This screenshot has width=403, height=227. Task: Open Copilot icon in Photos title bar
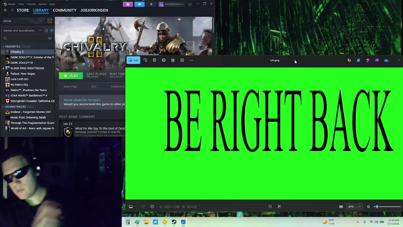pos(349,60)
